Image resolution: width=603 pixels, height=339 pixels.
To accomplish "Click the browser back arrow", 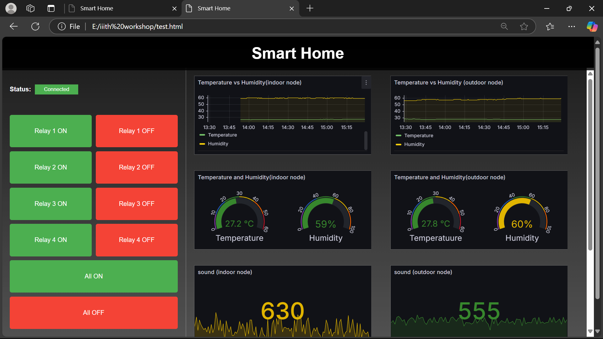I will coord(14,27).
